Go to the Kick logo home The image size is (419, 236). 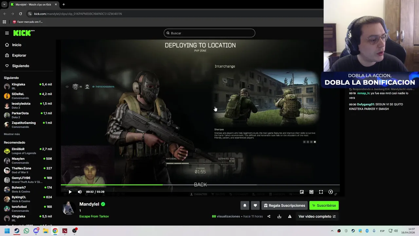(x=24, y=33)
